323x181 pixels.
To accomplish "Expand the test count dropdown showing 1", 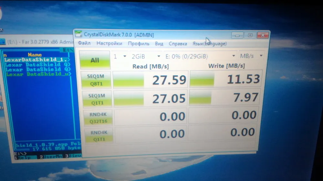I will (x=120, y=56).
